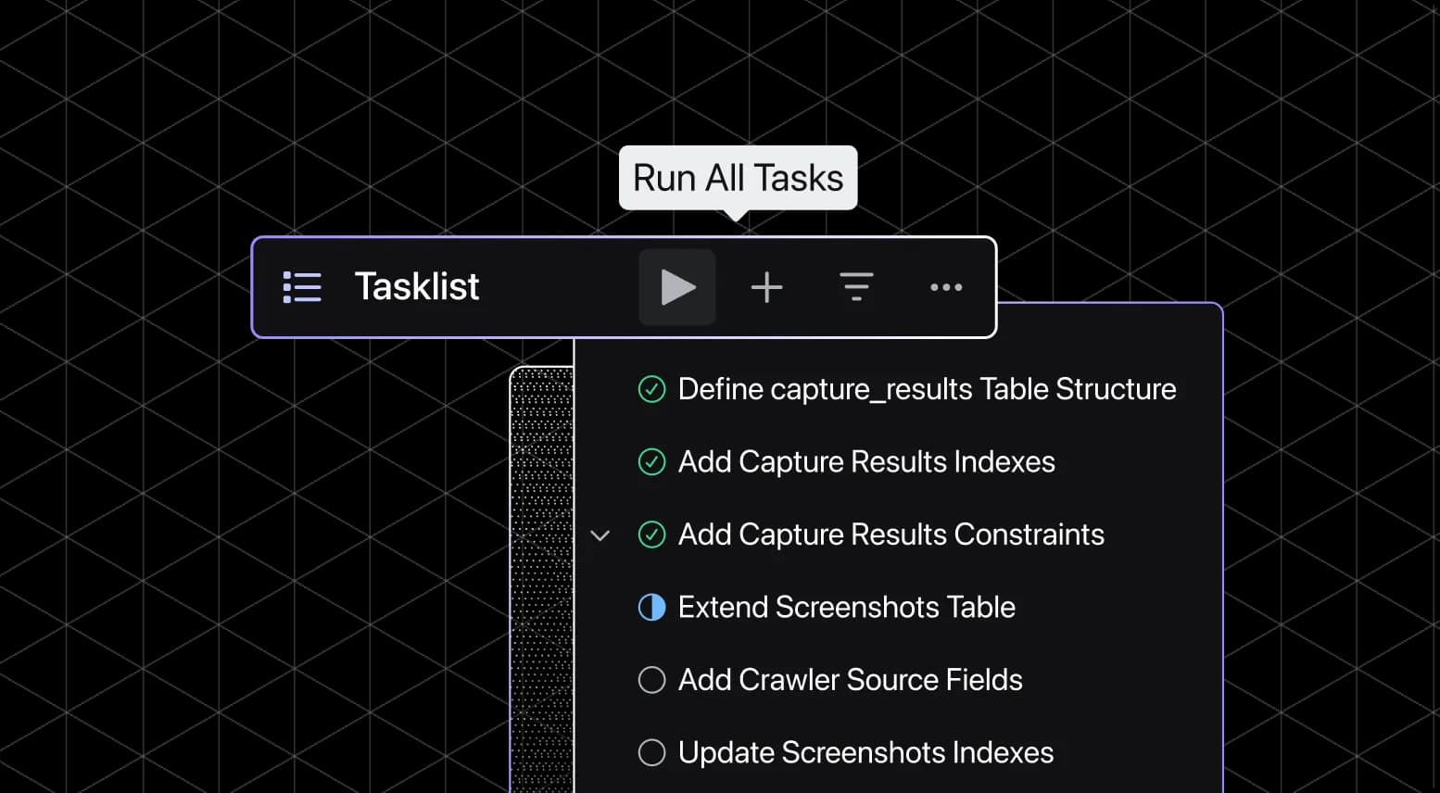
Task: Click the bulleted list icon beside Tasklist
Action: (302, 287)
